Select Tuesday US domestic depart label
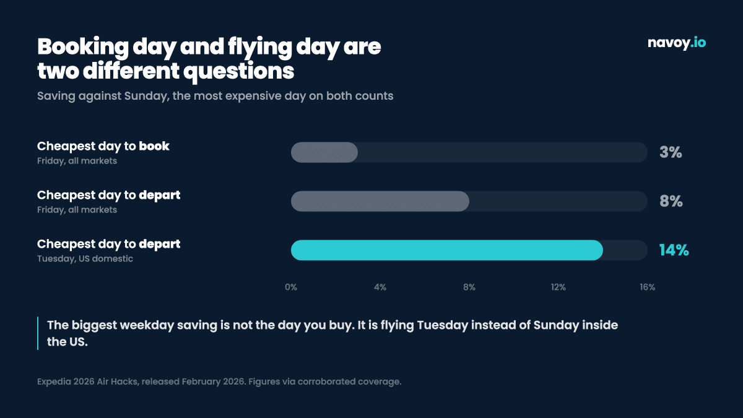The width and height of the screenshot is (743, 418). click(x=109, y=244)
